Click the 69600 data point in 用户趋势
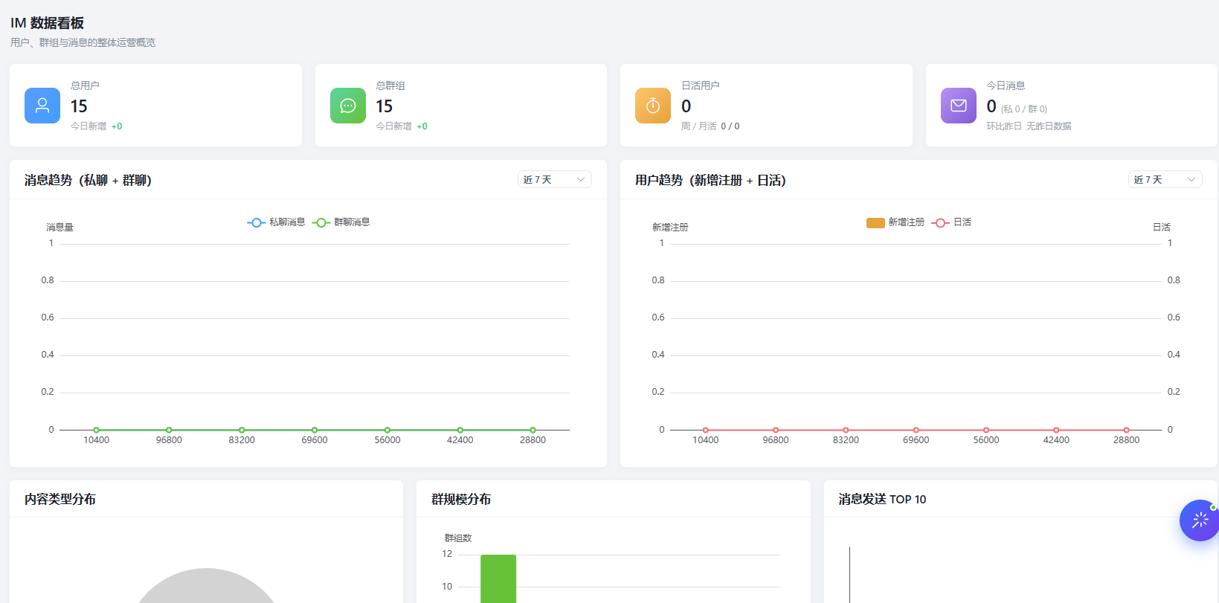Viewport: 1219px width, 603px height. tap(916, 430)
